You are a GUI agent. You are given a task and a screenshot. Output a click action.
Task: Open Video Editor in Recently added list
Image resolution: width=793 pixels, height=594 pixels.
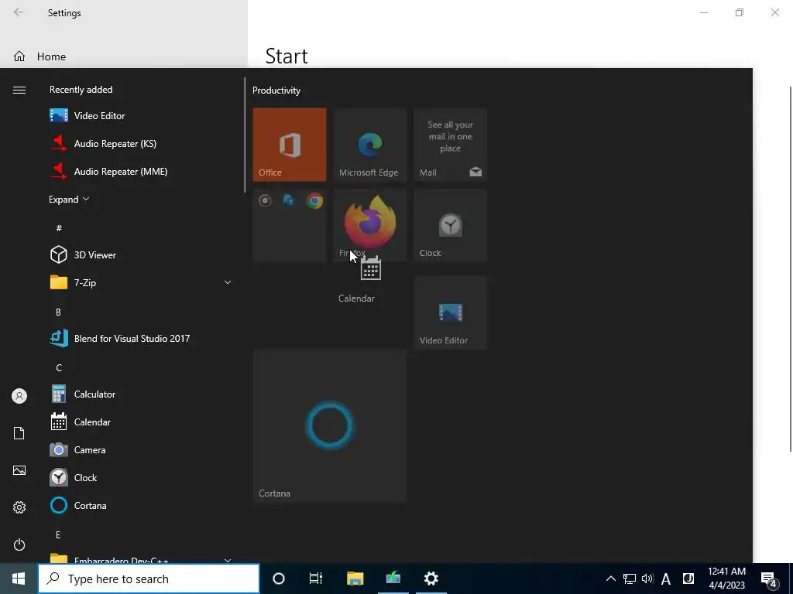[x=141, y=116]
